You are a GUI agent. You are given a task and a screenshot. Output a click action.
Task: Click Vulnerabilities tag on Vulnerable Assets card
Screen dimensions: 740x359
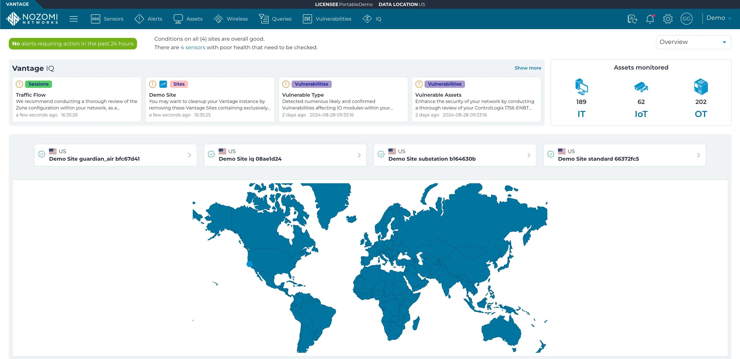pos(445,84)
